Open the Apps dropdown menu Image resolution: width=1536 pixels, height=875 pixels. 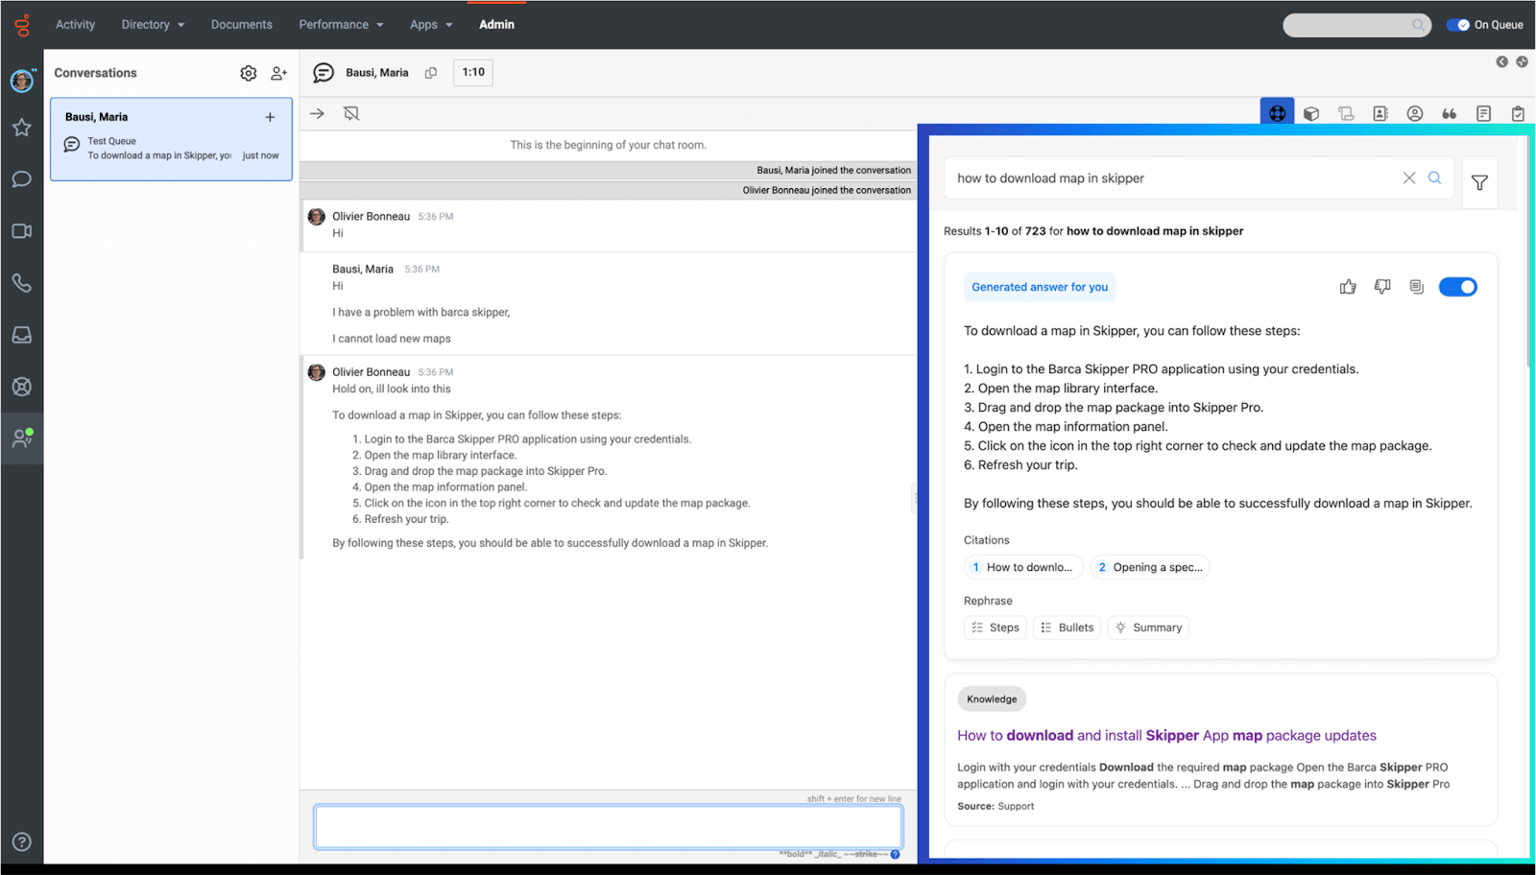pyautogui.click(x=431, y=25)
